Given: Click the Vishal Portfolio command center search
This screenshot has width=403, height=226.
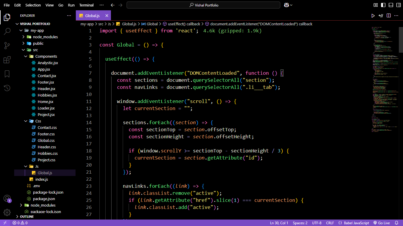Looking at the screenshot, I should click(203, 5).
